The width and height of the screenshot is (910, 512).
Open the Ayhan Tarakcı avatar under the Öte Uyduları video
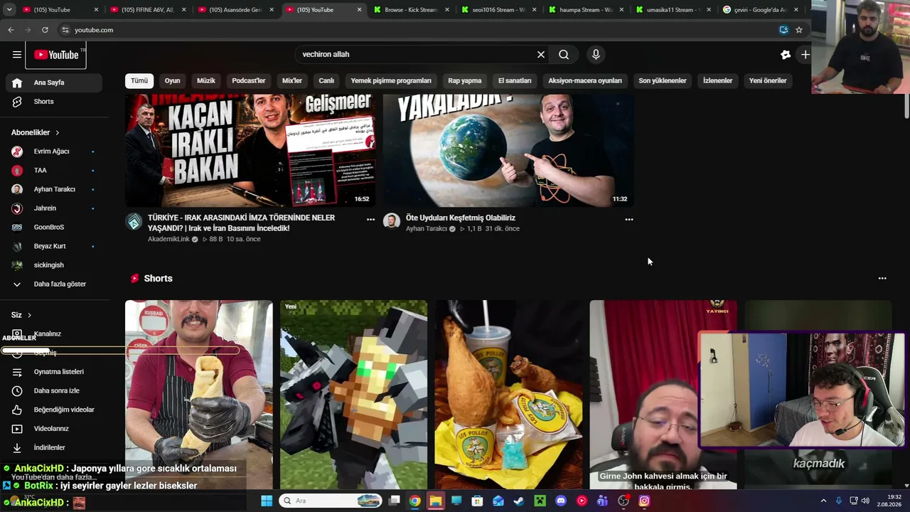tap(392, 221)
